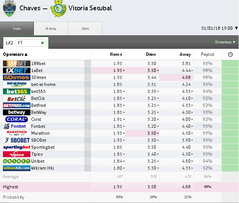Click the clock icon column header

pos(230,54)
